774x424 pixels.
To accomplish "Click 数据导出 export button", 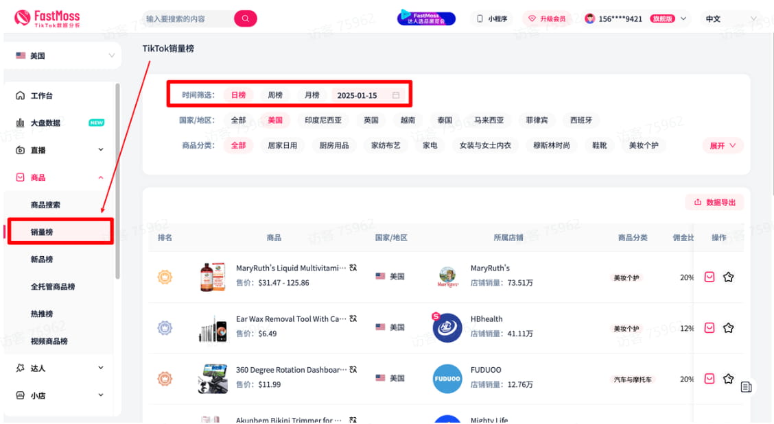I will pyautogui.click(x=714, y=202).
